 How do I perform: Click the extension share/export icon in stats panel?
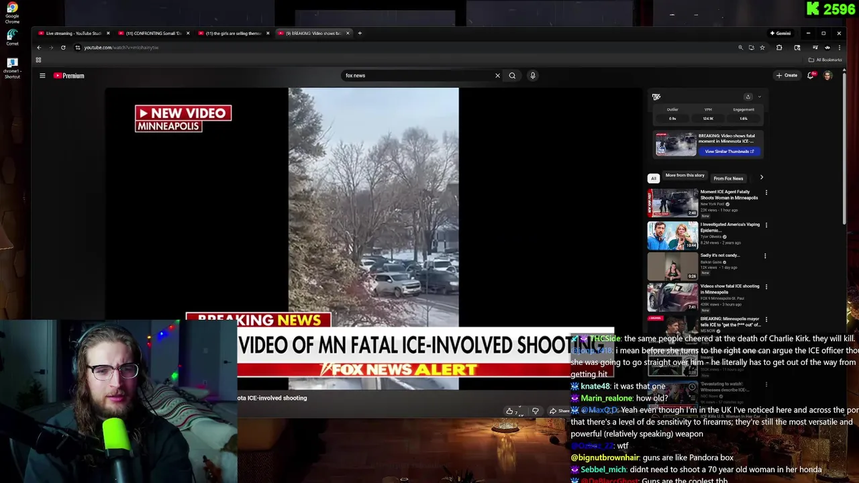[748, 97]
